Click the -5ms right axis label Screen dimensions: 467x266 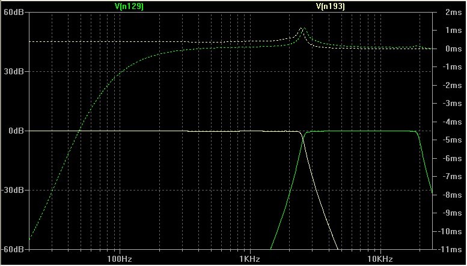pos(451,140)
